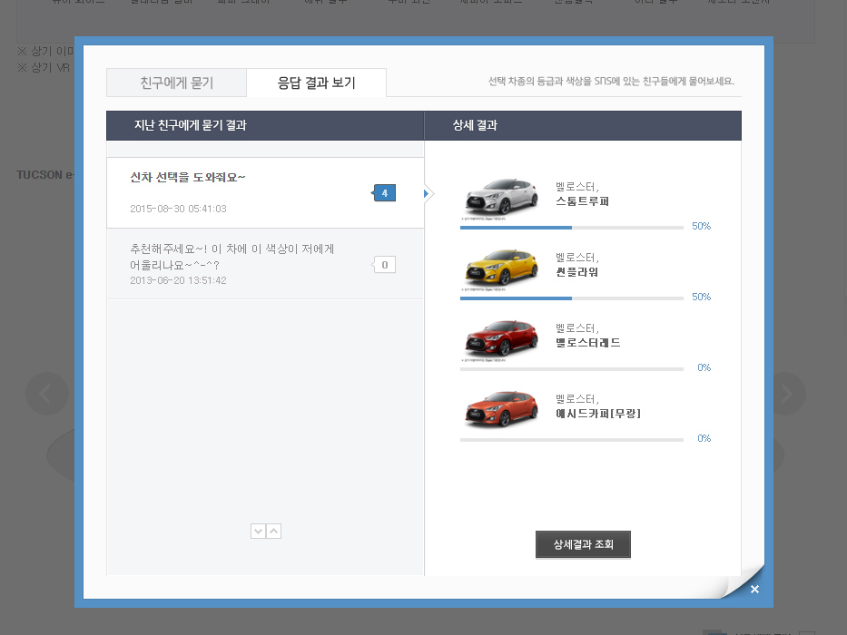
Task: Open the 신차 선택을 도와줘요~ question
Action: 188,177
